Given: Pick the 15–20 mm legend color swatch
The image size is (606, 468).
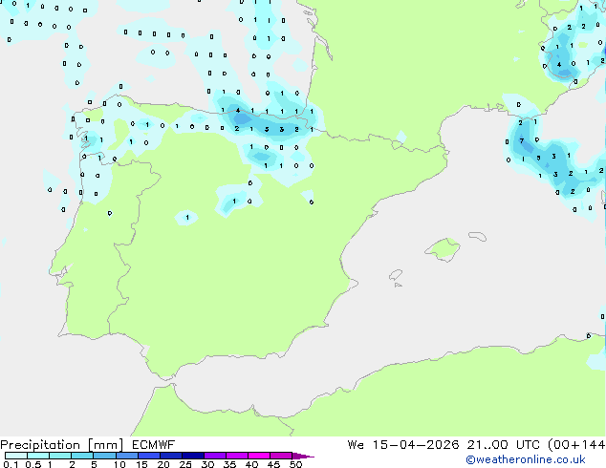Looking at the screenshot, I should coord(148,456).
